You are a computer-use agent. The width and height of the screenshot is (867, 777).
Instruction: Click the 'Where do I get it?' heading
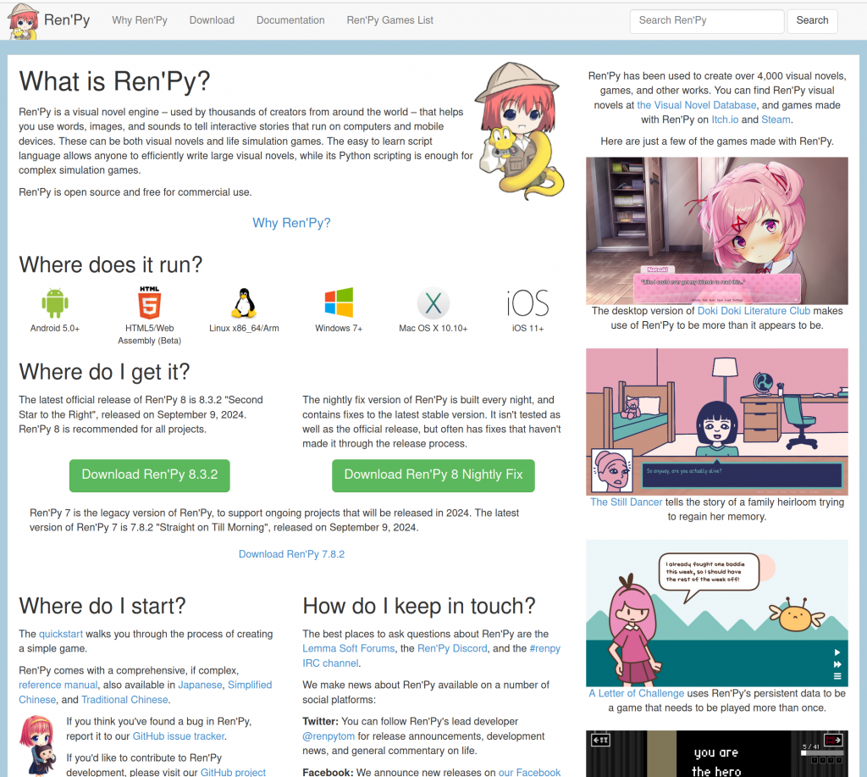coord(104,372)
